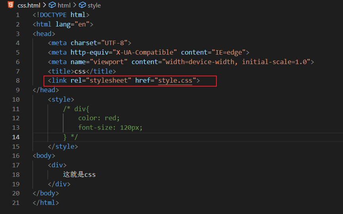Viewport: 343px width, 214px height.
Task: Select the html breadcrumb segment
Action: (x=64, y=5)
